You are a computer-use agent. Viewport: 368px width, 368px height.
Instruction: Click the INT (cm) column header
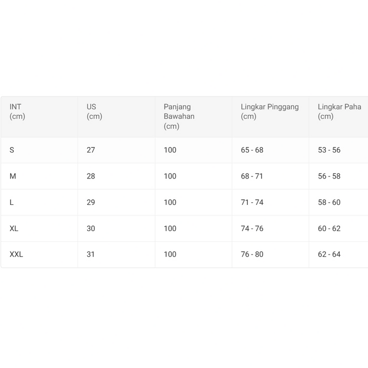click(17, 112)
